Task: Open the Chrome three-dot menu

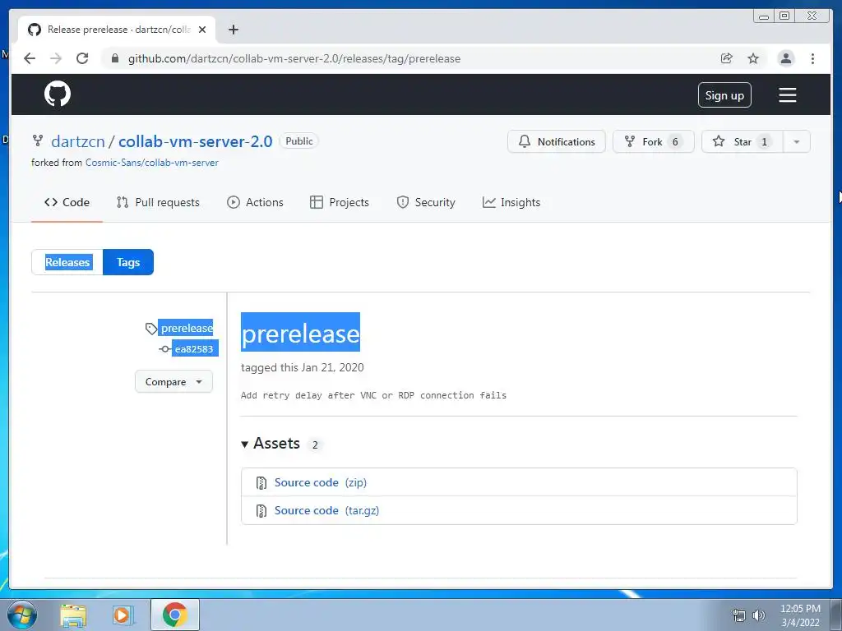Action: 812,58
